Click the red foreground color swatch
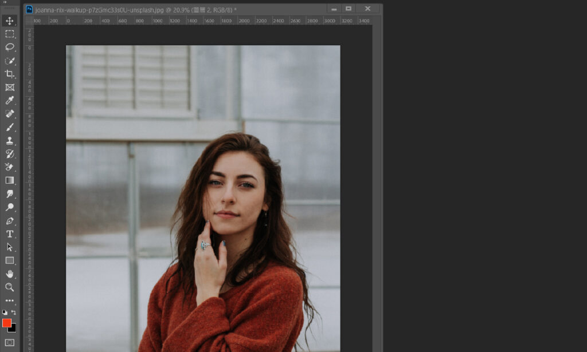 click(7, 323)
